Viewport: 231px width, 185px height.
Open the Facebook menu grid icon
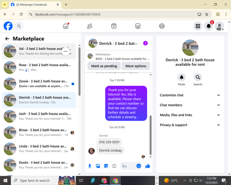[198, 26]
